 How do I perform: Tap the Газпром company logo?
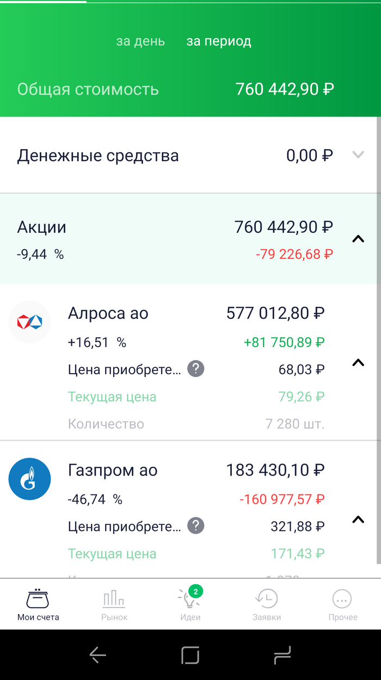coord(29,479)
